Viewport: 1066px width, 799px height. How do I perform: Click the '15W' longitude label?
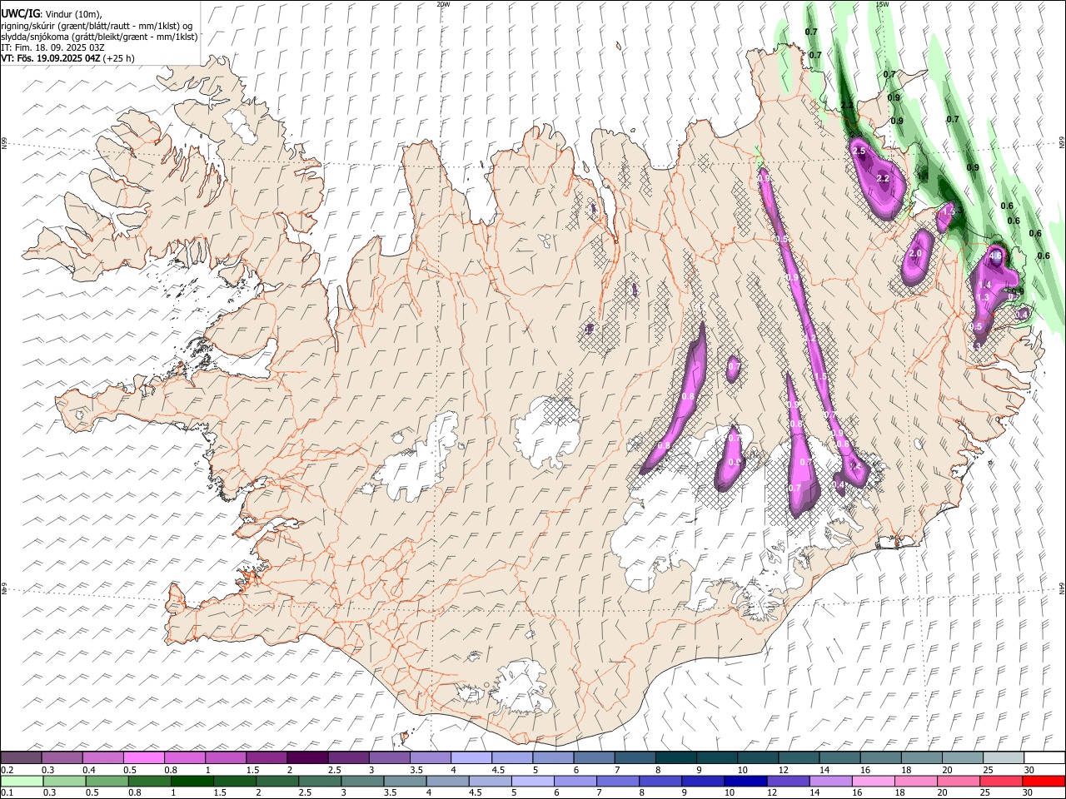pos(883,4)
